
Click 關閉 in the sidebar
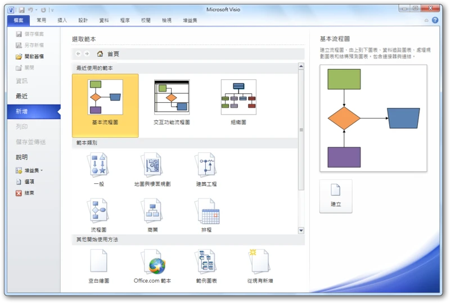tap(25, 67)
